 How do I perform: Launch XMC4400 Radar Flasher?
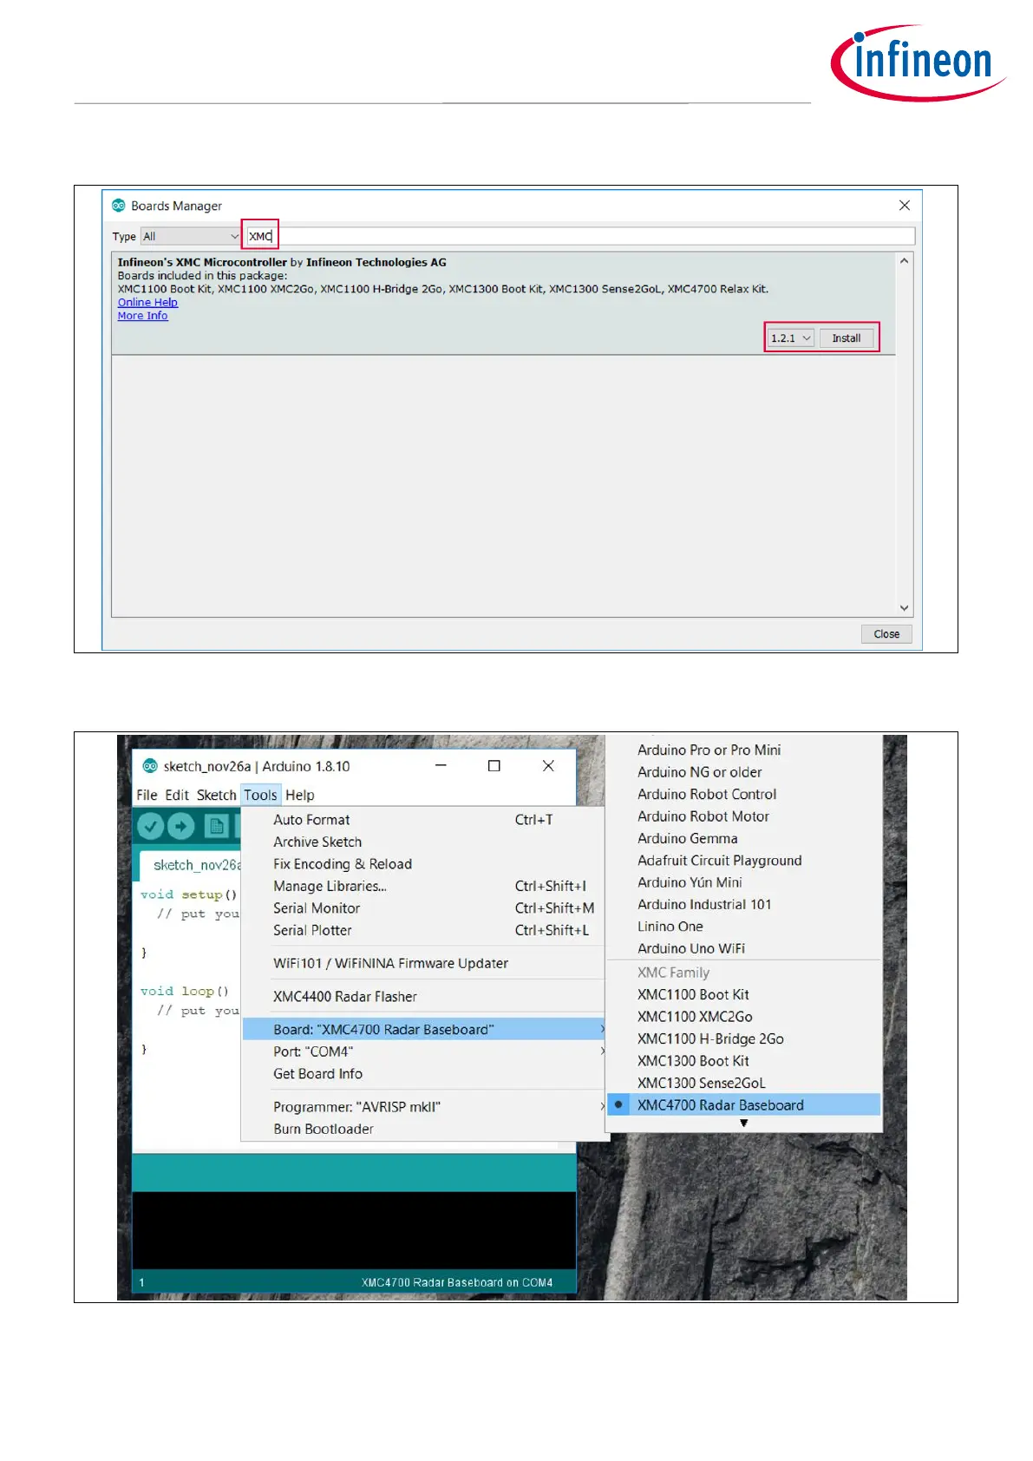[423, 997]
